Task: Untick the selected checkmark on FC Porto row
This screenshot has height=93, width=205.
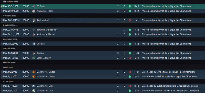Action: [x=2, y=6]
